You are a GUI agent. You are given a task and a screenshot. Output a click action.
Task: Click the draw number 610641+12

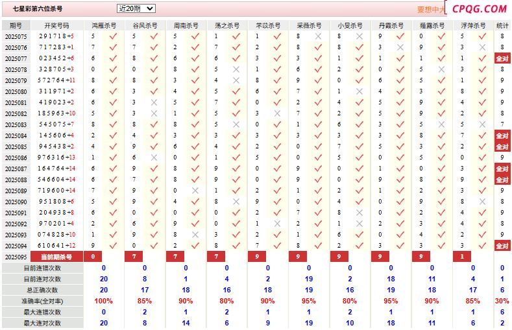tap(56, 246)
